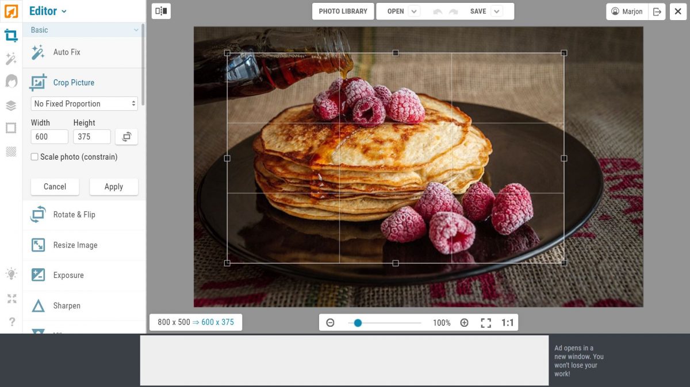Zoom in with the plus icon
This screenshot has height=387, width=690.
tap(464, 323)
